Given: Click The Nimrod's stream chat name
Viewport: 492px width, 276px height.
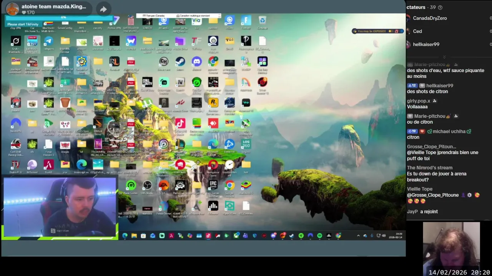Looking at the screenshot, I should (430, 168).
